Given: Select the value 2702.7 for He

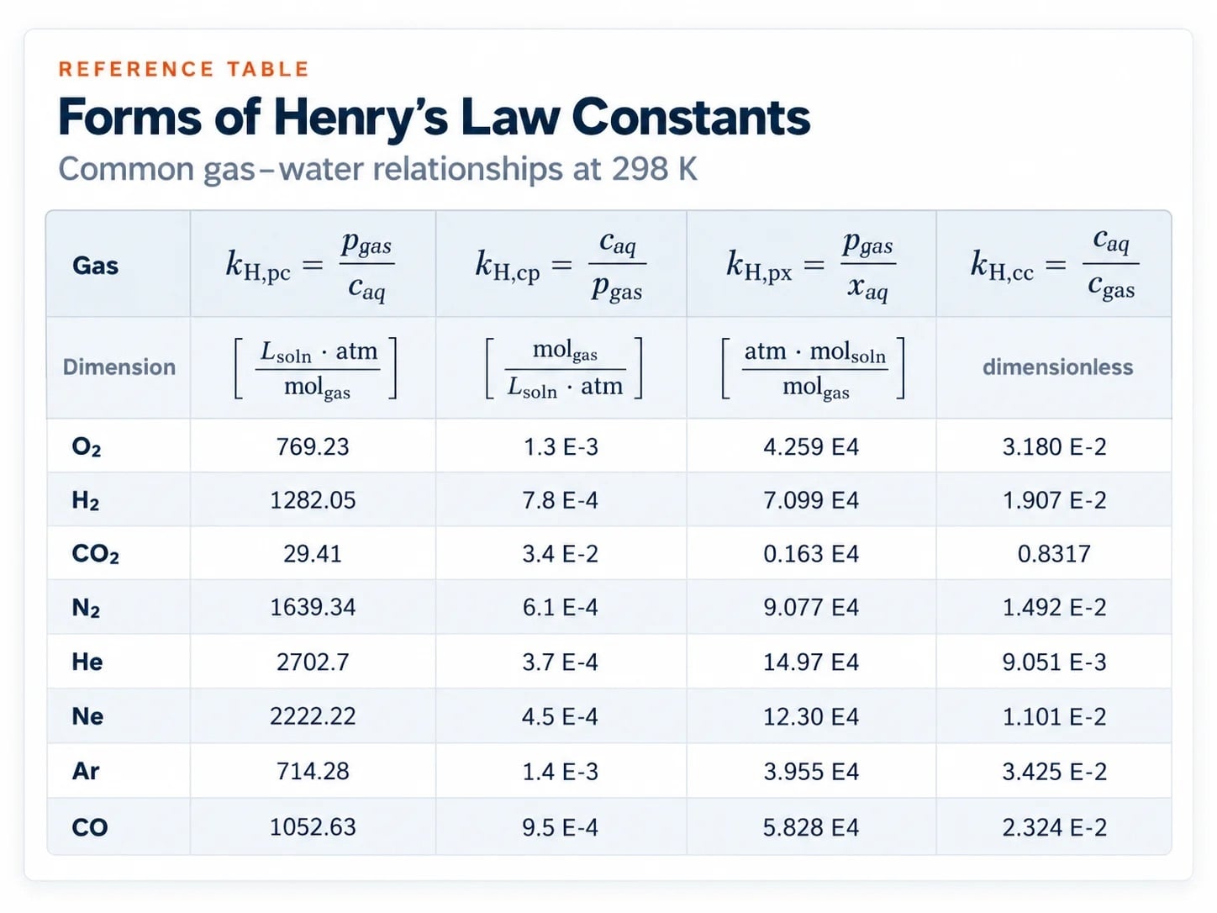Looking at the screenshot, I should [x=313, y=662].
